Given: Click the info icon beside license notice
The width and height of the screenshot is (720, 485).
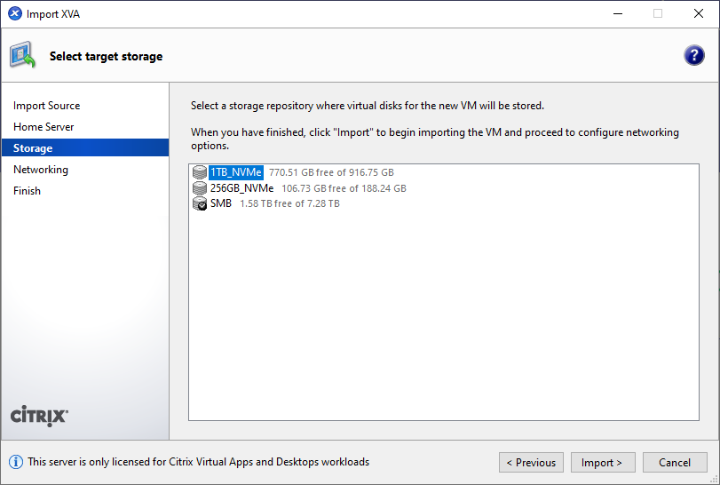Looking at the screenshot, I should (x=16, y=462).
